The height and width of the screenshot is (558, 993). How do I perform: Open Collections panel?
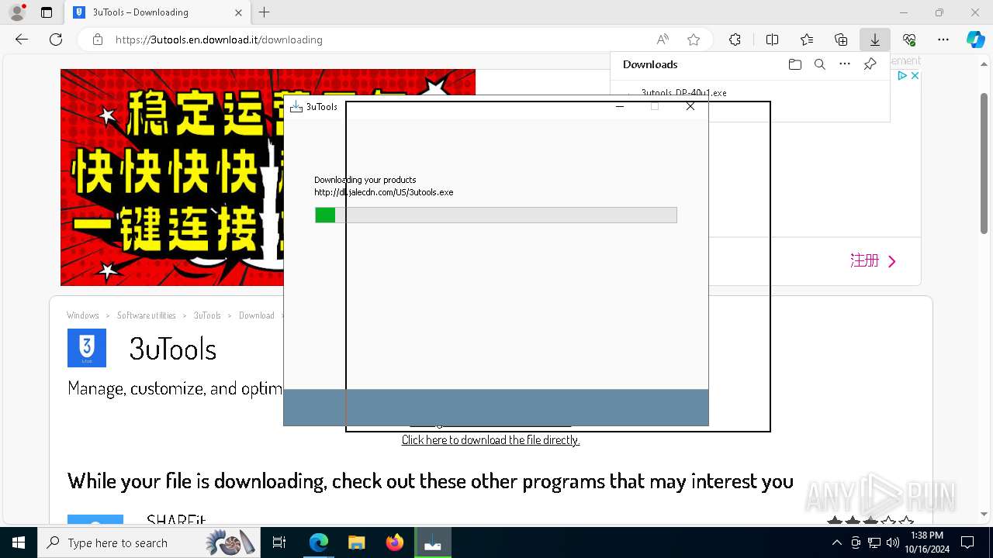tap(841, 40)
